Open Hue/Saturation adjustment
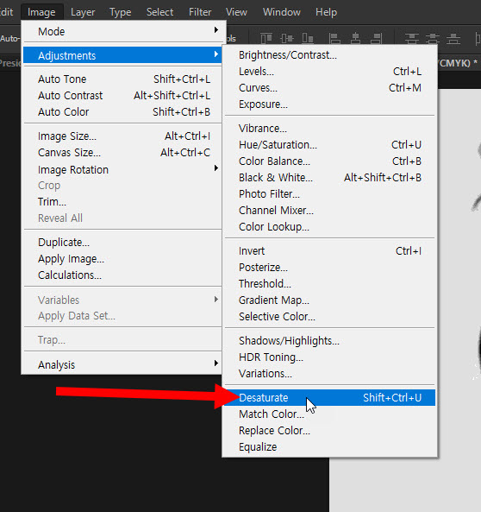Screen dimensions: 481x512 (329, 144)
